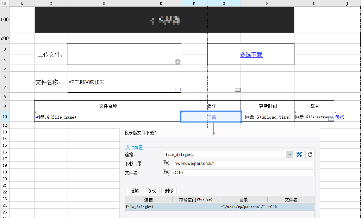This screenshot has width=361, height=218.
Task: Open the formula editor for 下载目录
Action: point(167,163)
